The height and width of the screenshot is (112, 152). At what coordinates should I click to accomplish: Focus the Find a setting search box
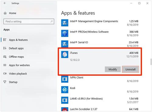click(29, 22)
